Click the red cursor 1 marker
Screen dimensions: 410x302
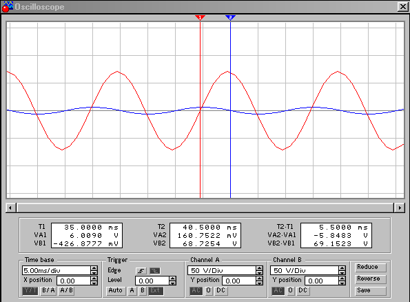coord(200,17)
